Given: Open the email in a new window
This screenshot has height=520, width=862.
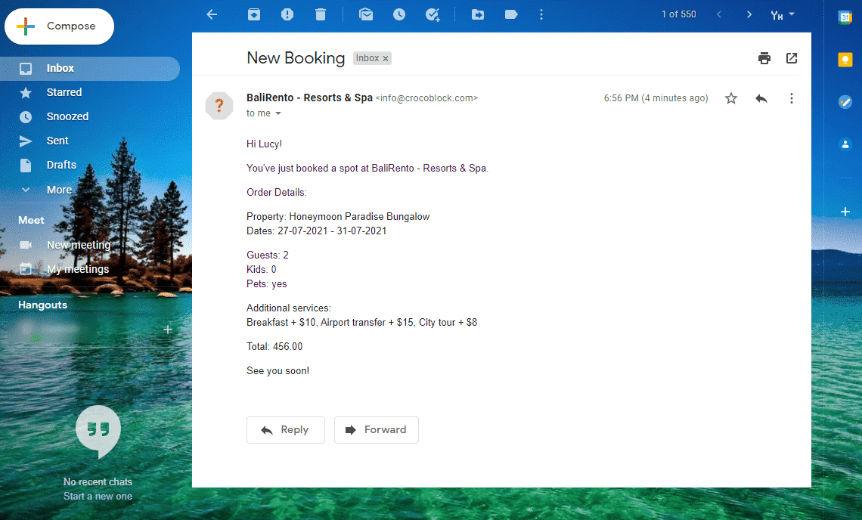Looking at the screenshot, I should click(x=792, y=58).
